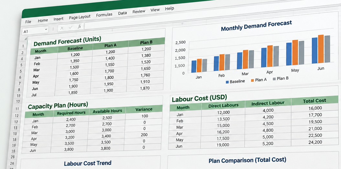Select the cell with value 4,800
The image size is (341, 169).
[268, 130]
